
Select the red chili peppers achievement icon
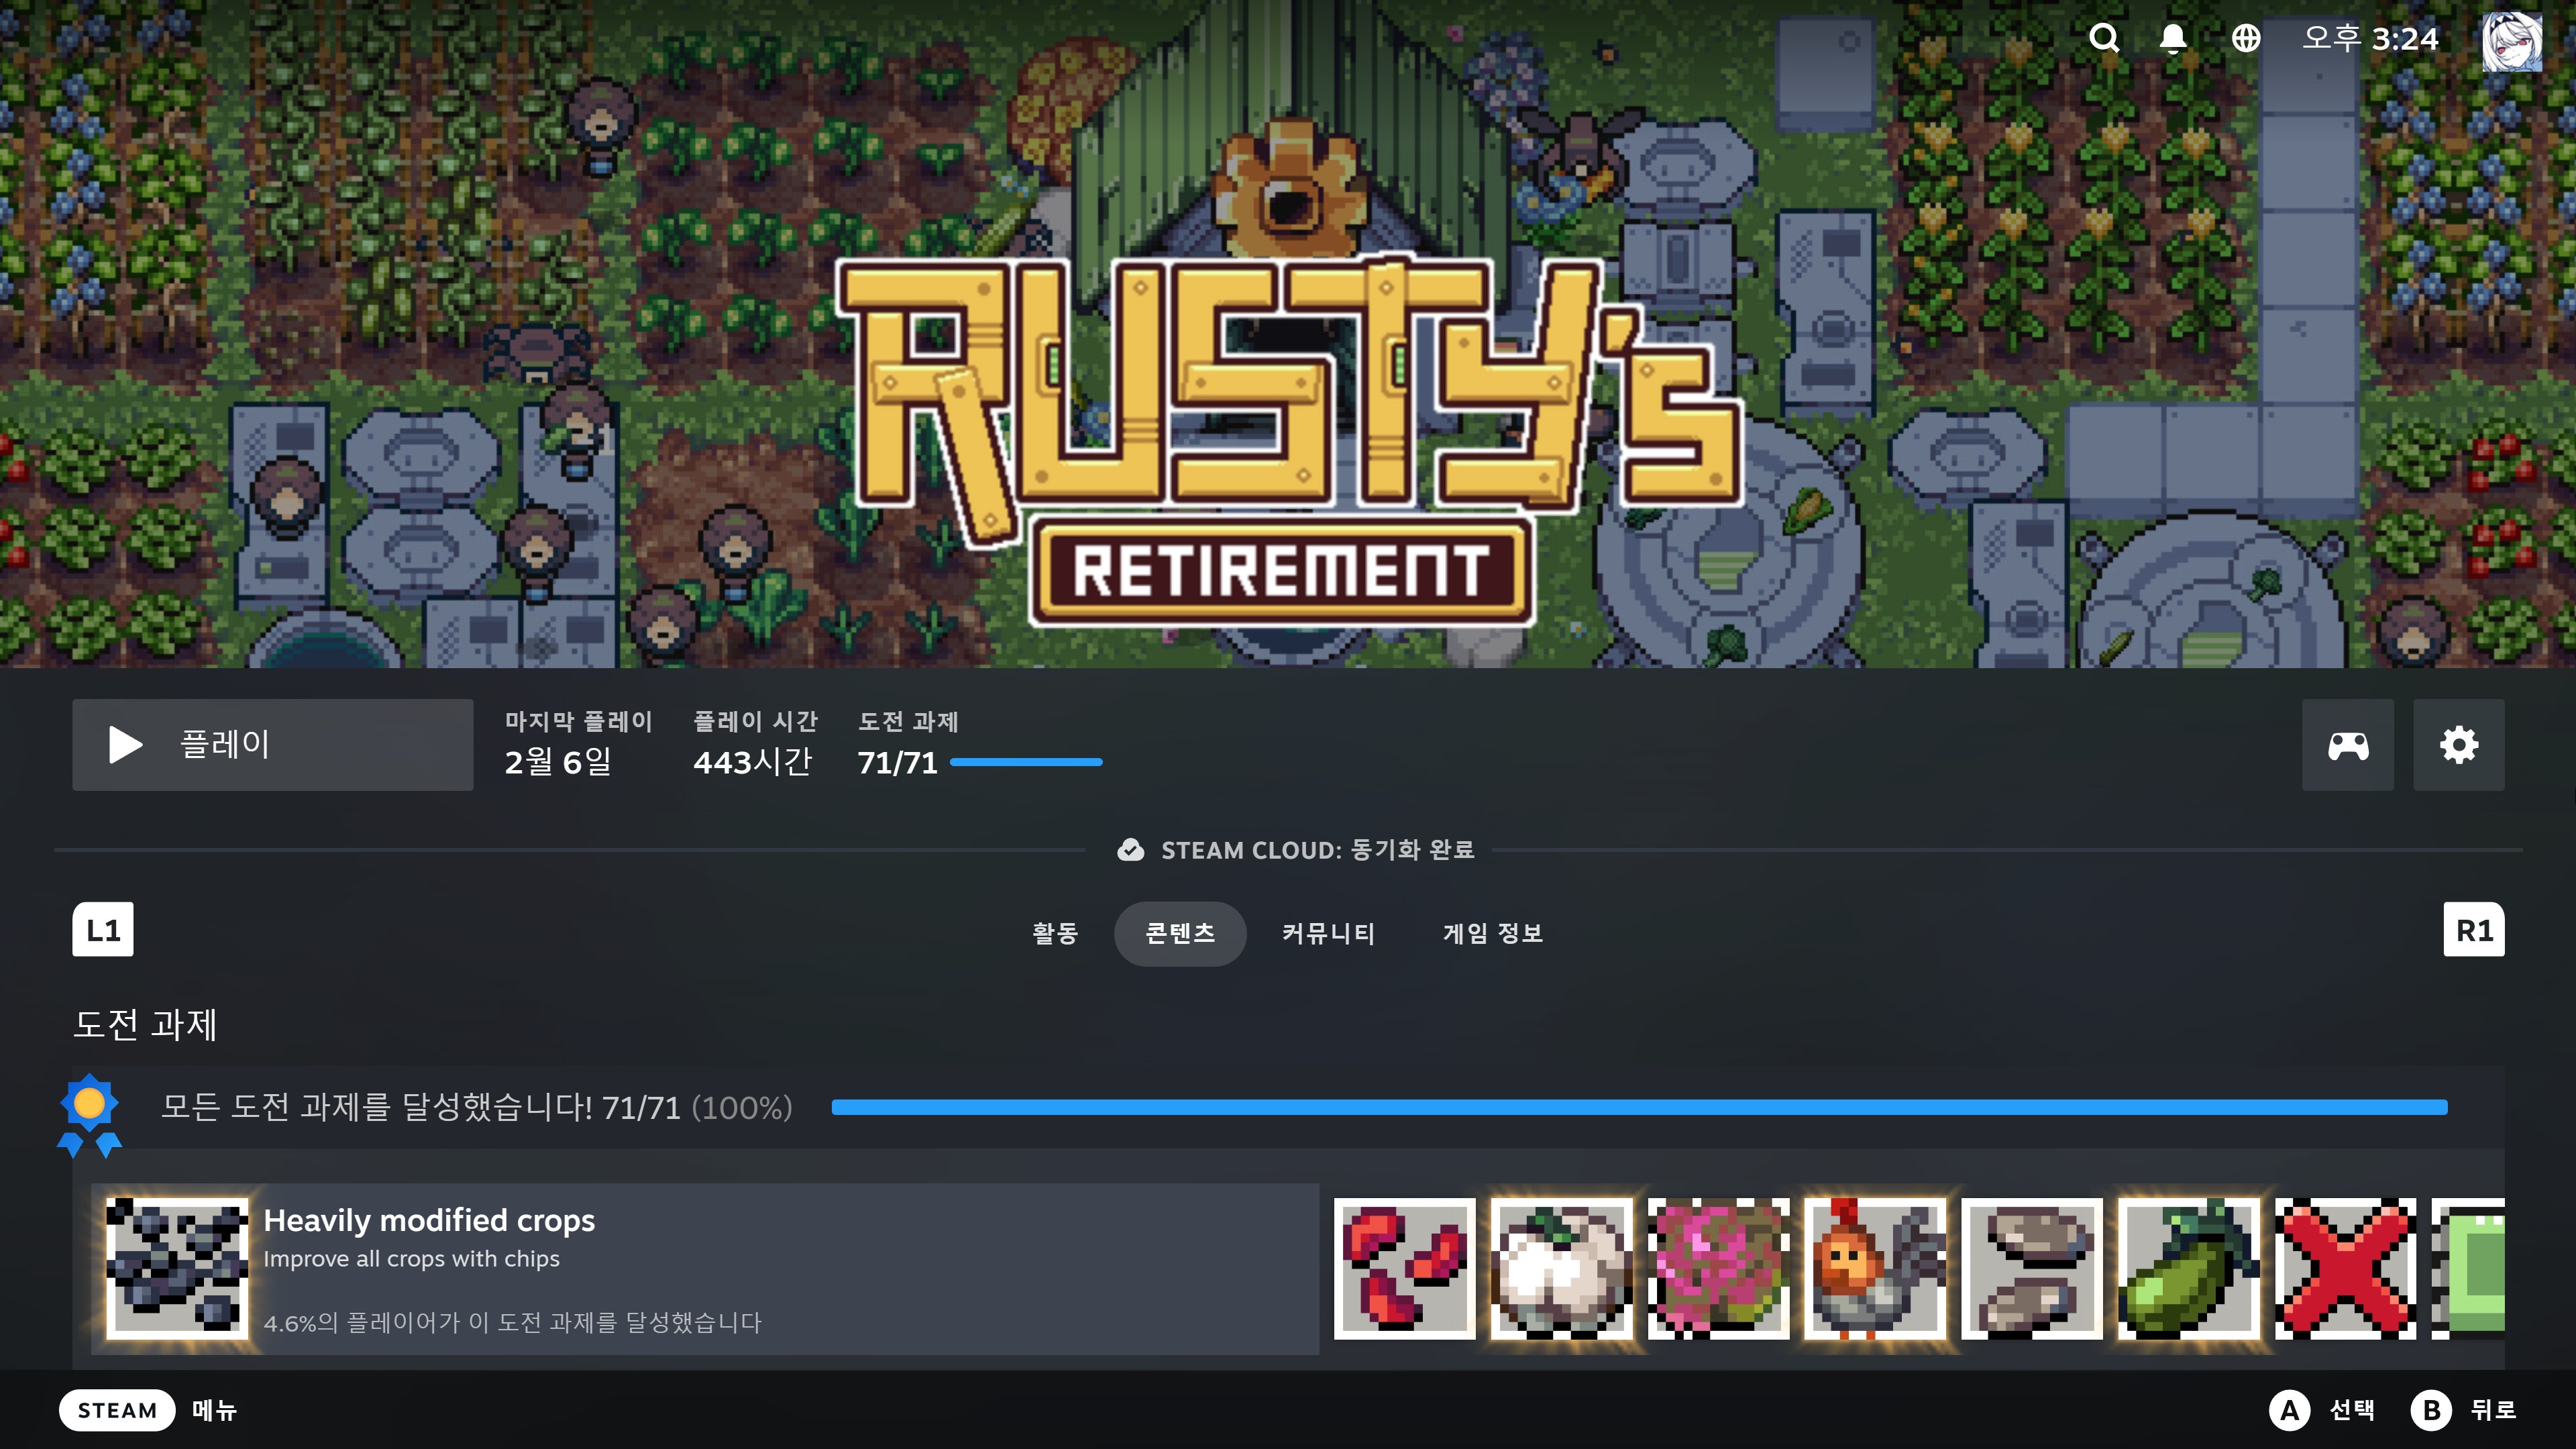pyautogui.click(x=1405, y=1268)
